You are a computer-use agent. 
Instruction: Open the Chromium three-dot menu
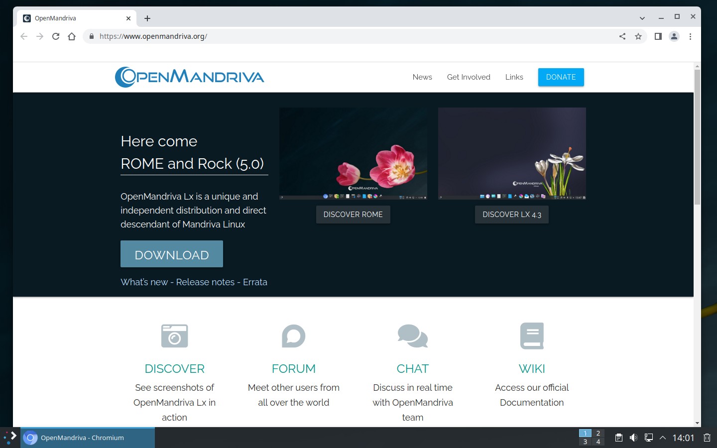pyautogui.click(x=690, y=36)
